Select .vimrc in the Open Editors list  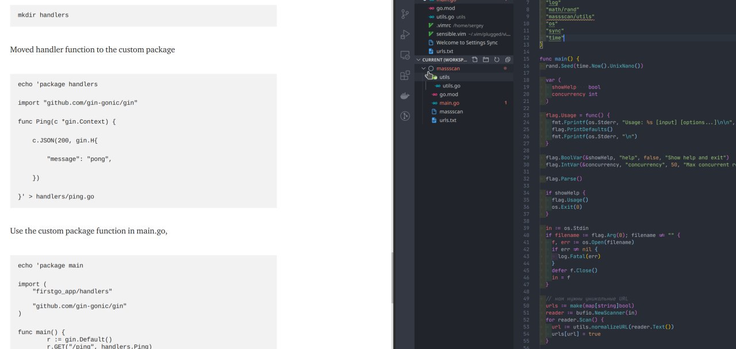(x=464, y=25)
